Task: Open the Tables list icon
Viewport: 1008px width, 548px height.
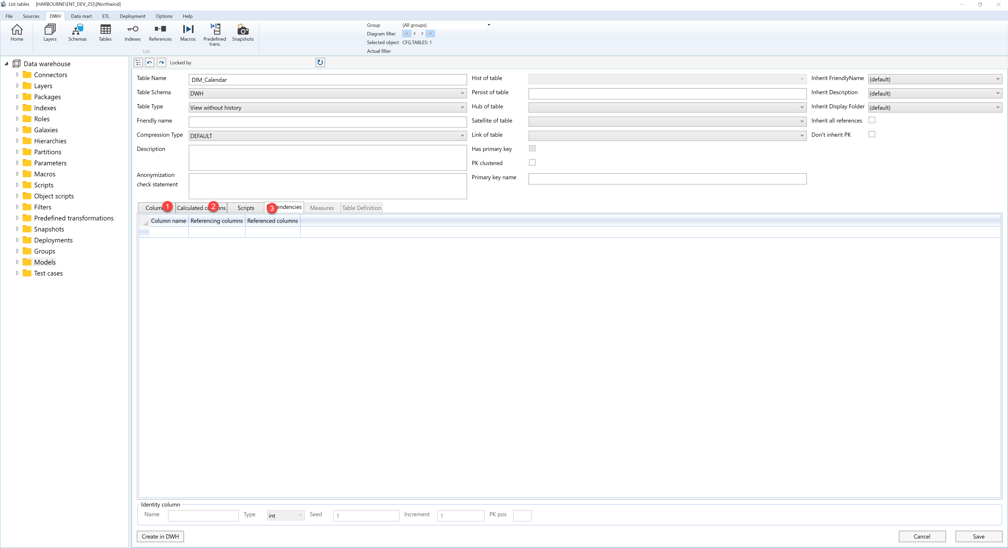Action: (x=105, y=33)
